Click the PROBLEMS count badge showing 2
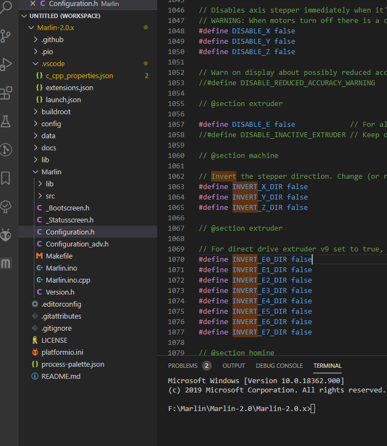387x446 pixels. [x=207, y=366]
